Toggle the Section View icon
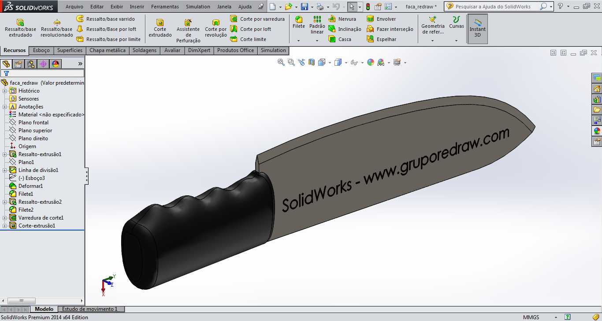 [312, 62]
